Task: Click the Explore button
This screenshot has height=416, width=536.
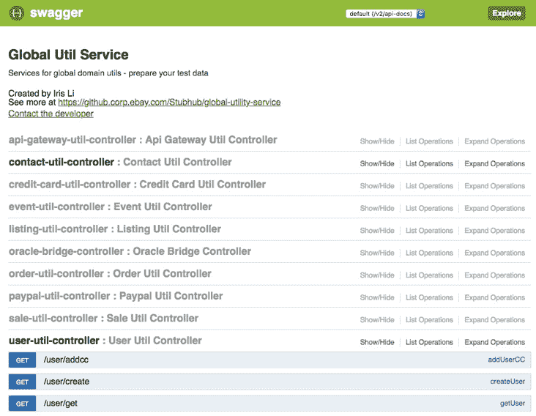Action: click(507, 13)
